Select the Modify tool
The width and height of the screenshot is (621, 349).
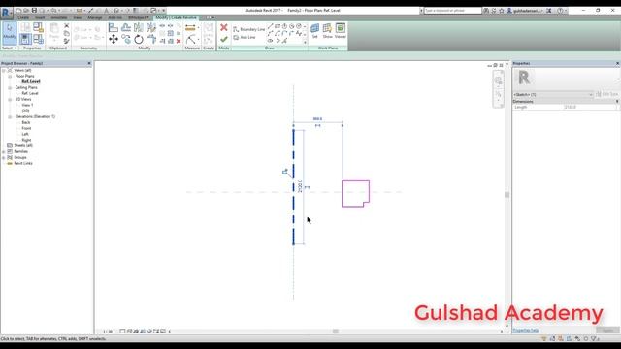9,33
